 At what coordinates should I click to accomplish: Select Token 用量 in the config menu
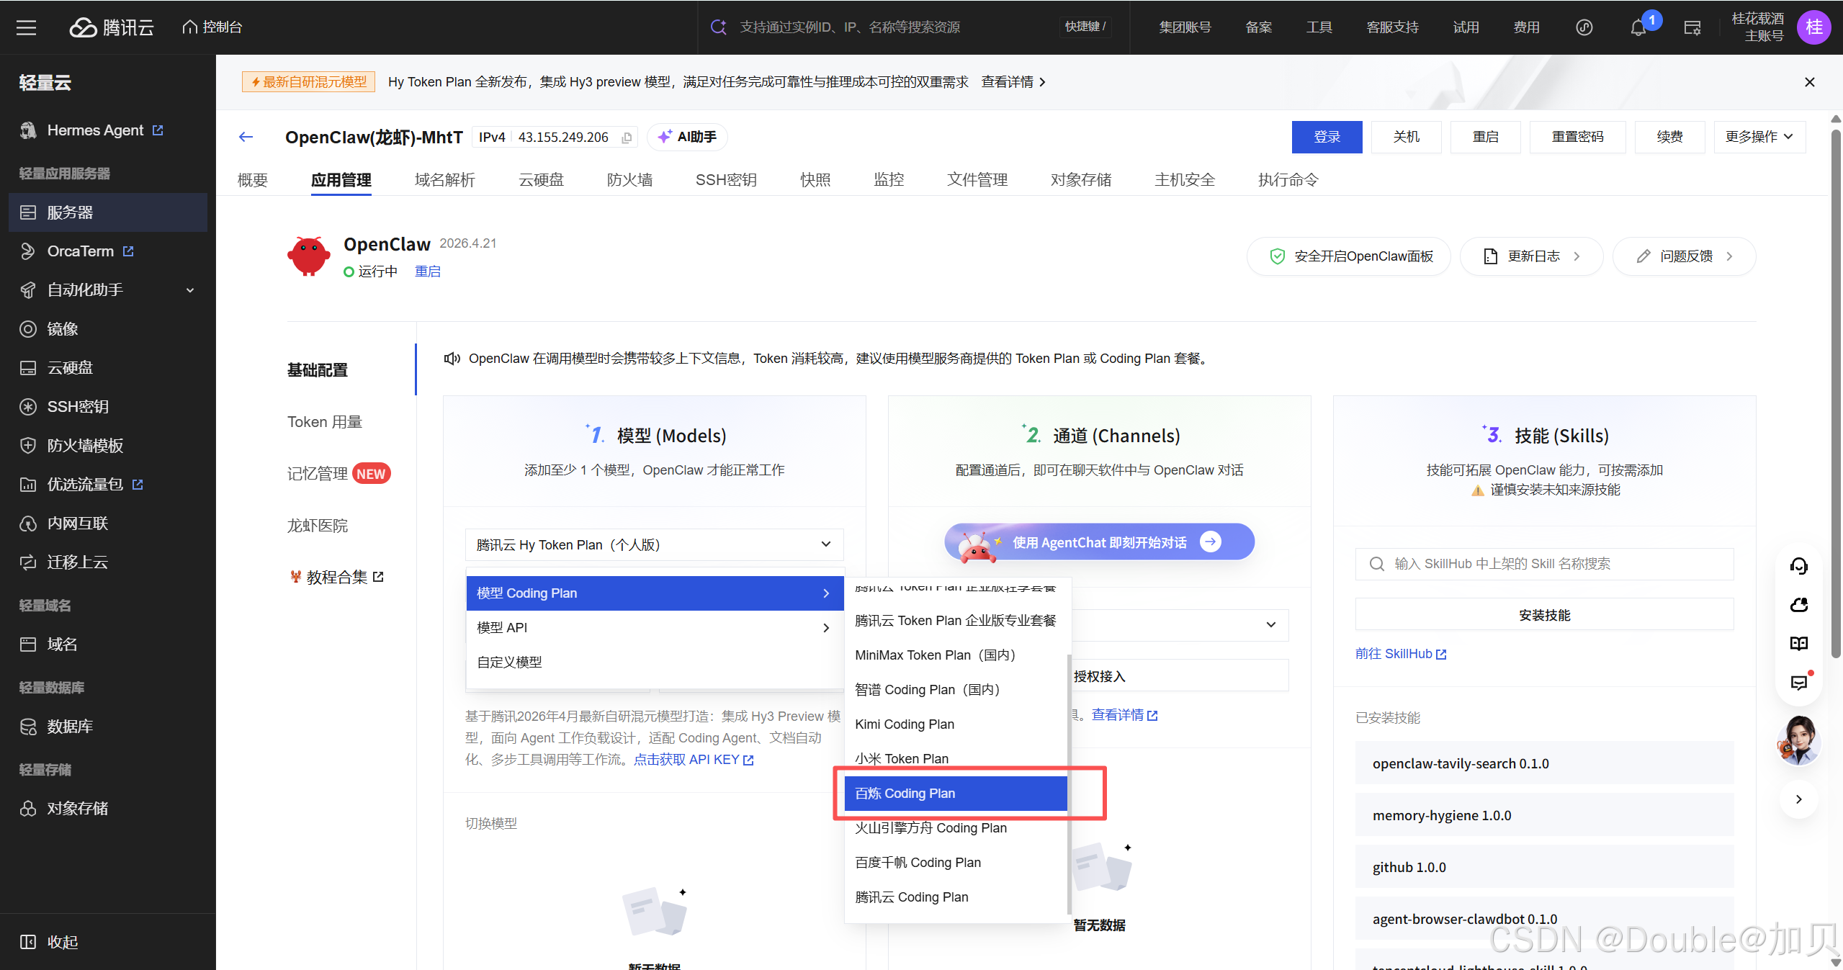325,422
